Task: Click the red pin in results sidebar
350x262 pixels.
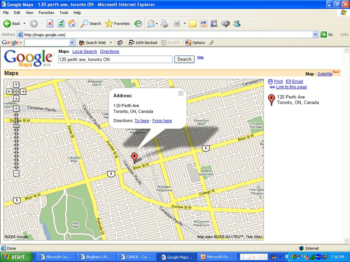Action: pyautogui.click(x=271, y=100)
